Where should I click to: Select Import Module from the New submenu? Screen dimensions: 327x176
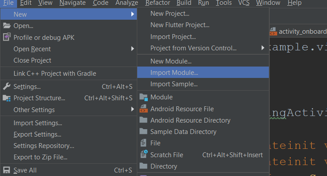(174, 73)
